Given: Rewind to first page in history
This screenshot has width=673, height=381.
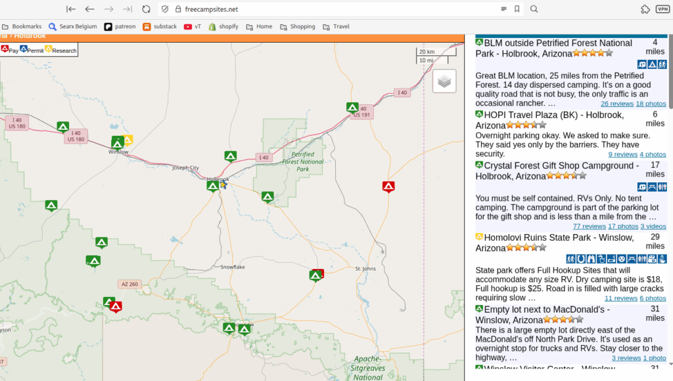Looking at the screenshot, I should (71, 9).
